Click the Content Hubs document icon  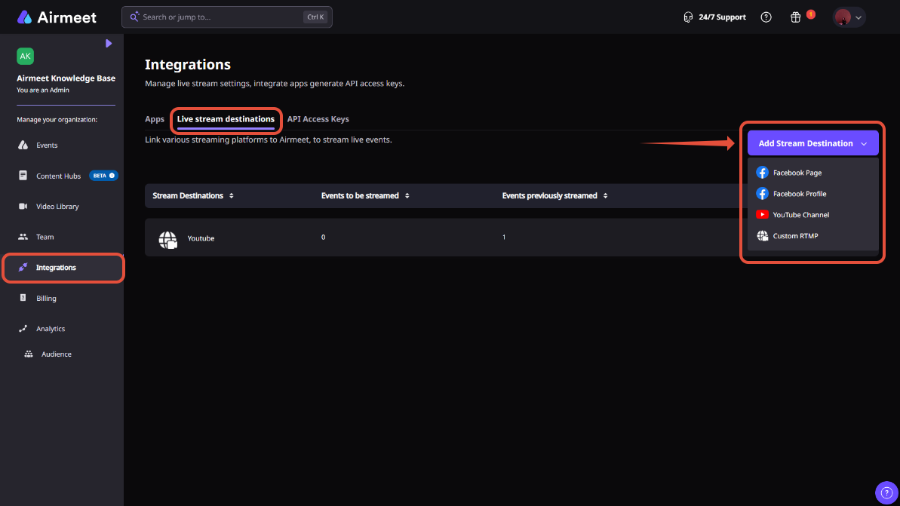23,176
